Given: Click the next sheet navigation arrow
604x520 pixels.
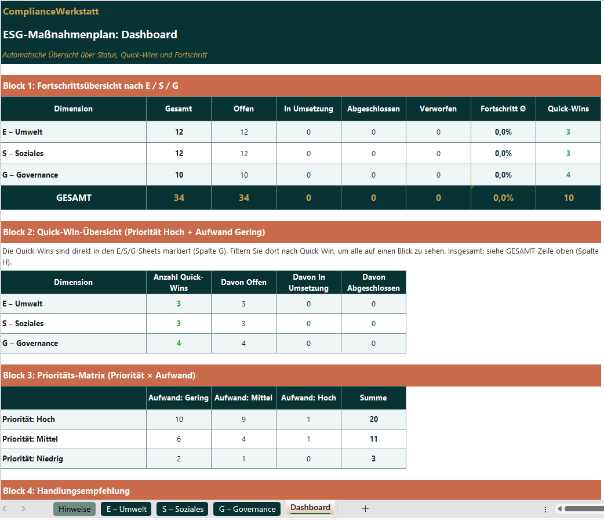Looking at the screenshot, I should point(23,509).
